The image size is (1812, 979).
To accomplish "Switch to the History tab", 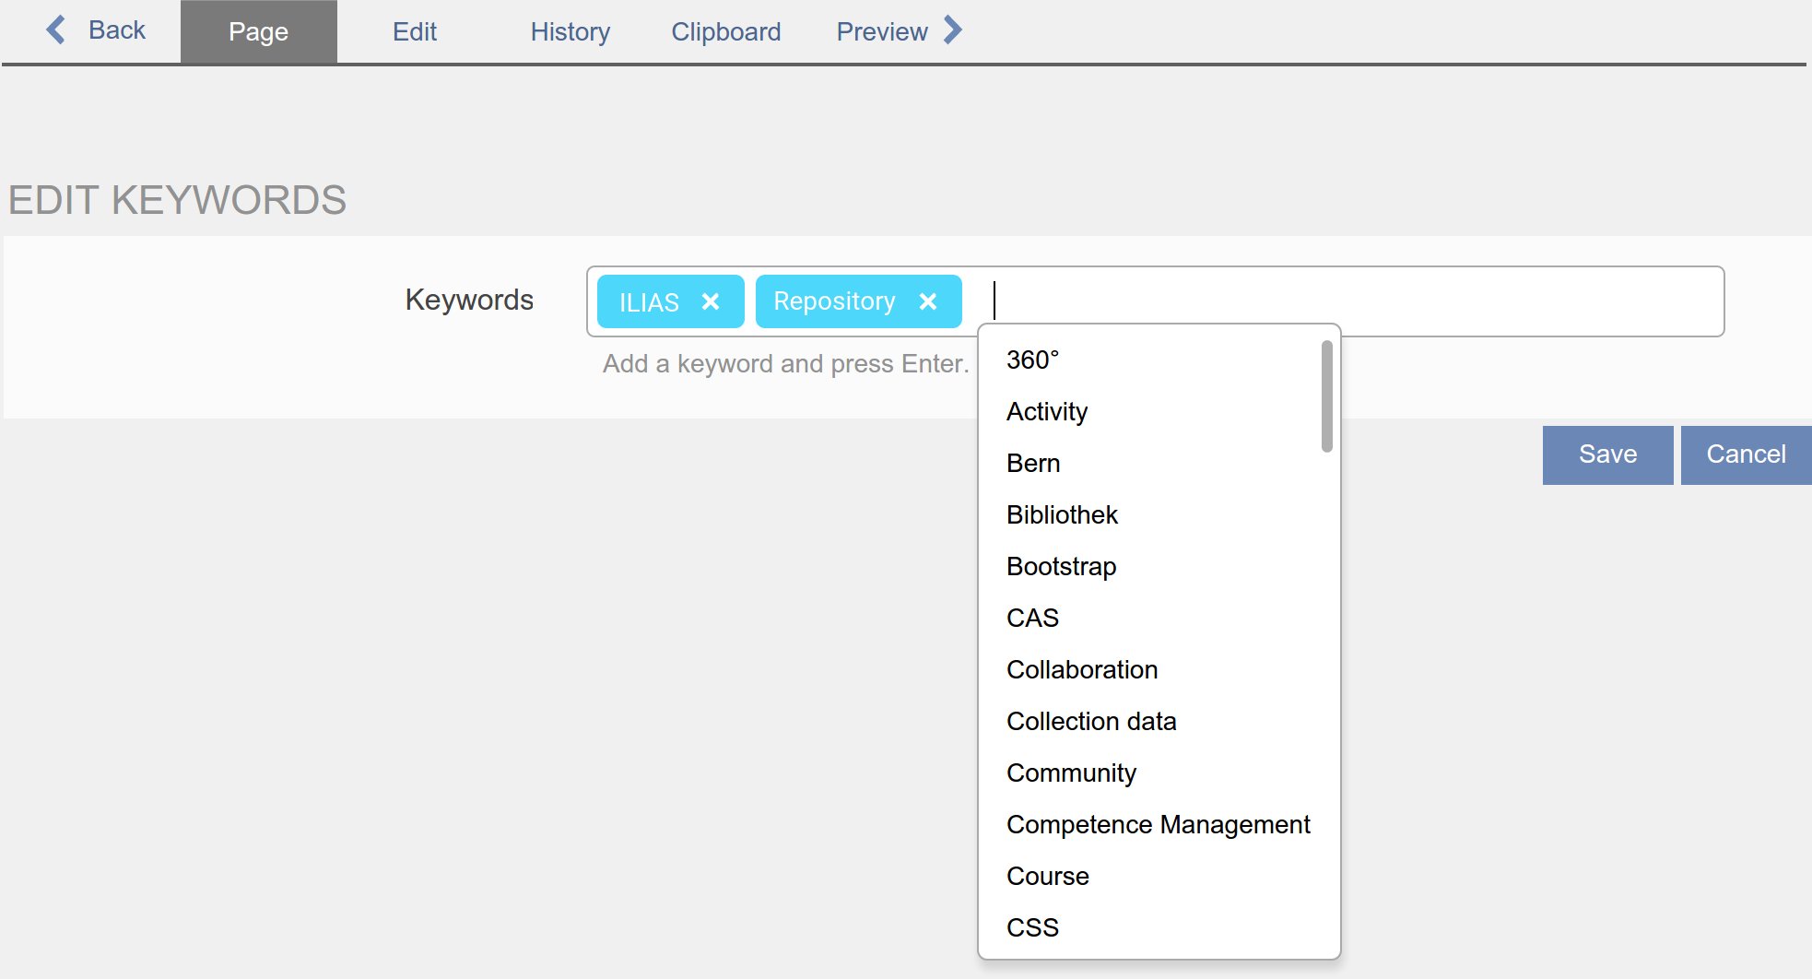I will (x=570, y=32).
